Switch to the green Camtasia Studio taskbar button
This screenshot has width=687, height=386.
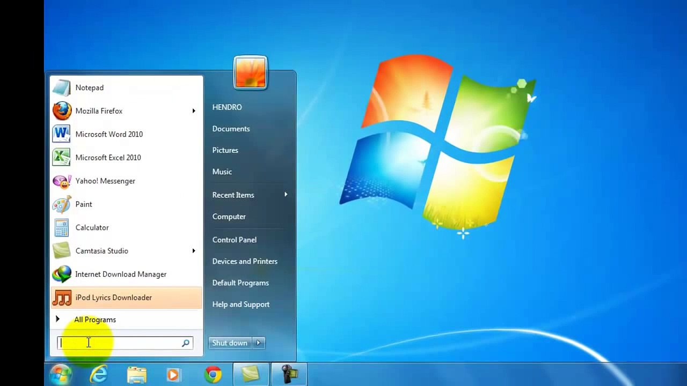pyautogui.click(x=251, y=374)
